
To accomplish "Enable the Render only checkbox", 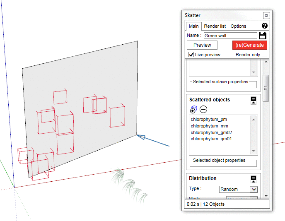I will pos(264,55).
